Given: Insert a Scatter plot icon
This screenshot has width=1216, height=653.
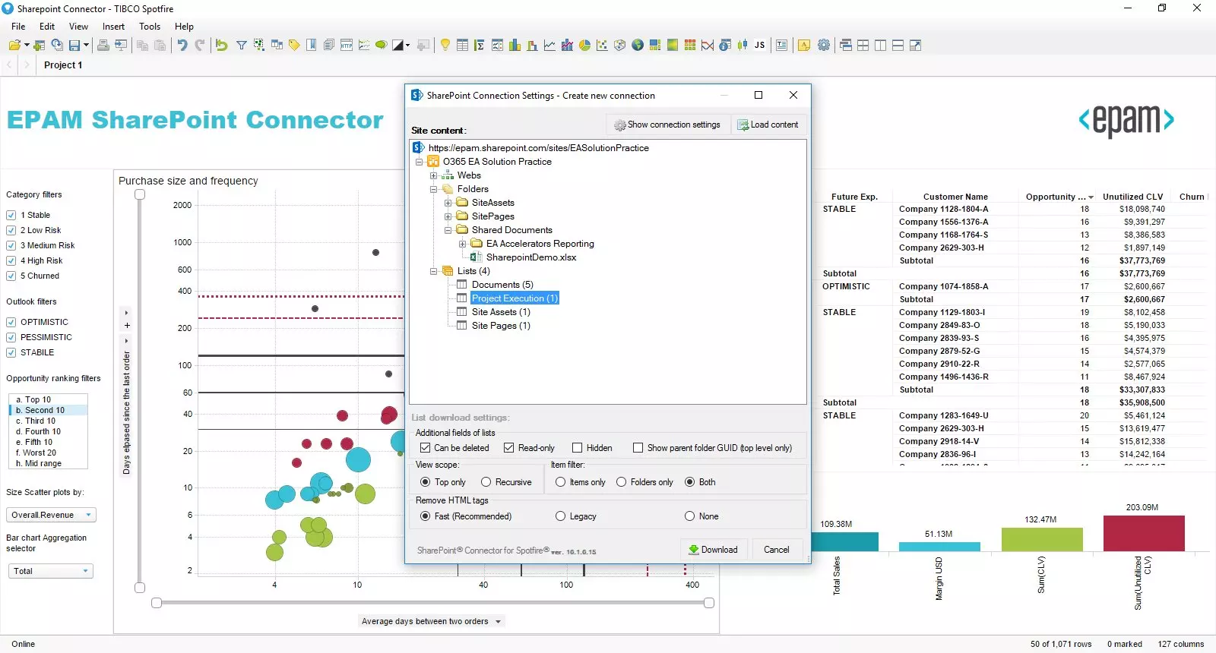Looking at the screenshot, I should click(602, 45).
